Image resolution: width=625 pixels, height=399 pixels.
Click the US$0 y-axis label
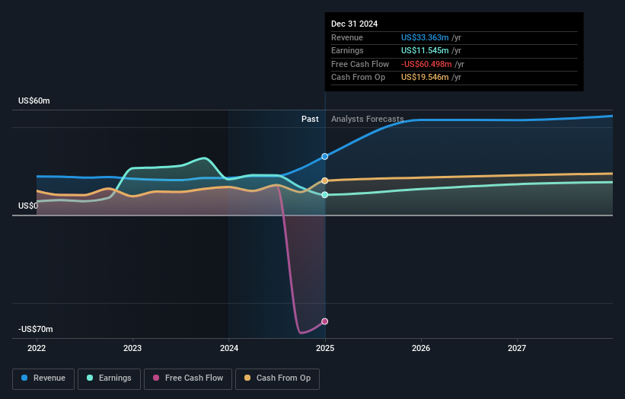pyautogui.click(x=28, y=206)
